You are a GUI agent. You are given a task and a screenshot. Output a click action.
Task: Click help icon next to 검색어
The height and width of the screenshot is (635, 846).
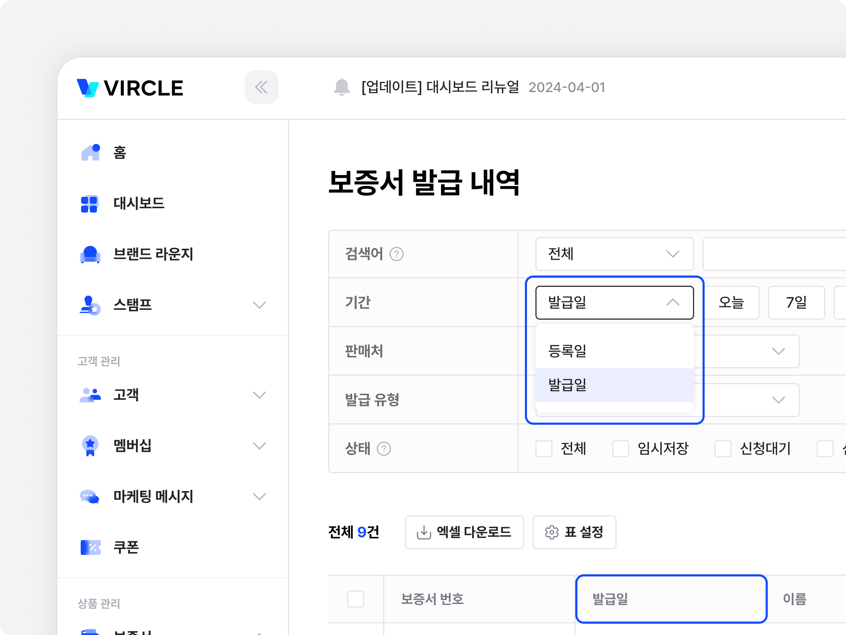tap(396, 254)
